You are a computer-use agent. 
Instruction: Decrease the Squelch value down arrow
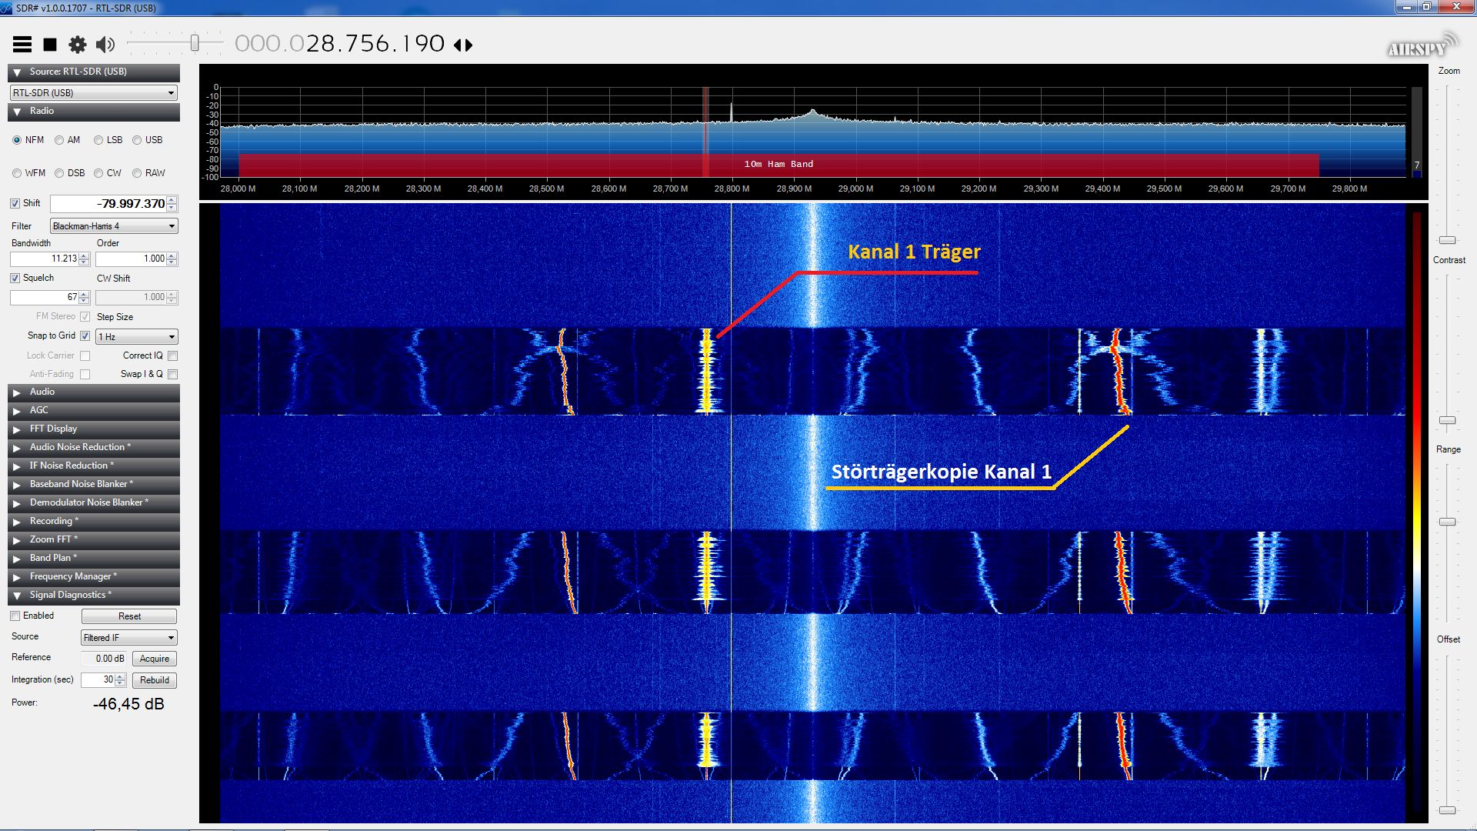point(84,301)
